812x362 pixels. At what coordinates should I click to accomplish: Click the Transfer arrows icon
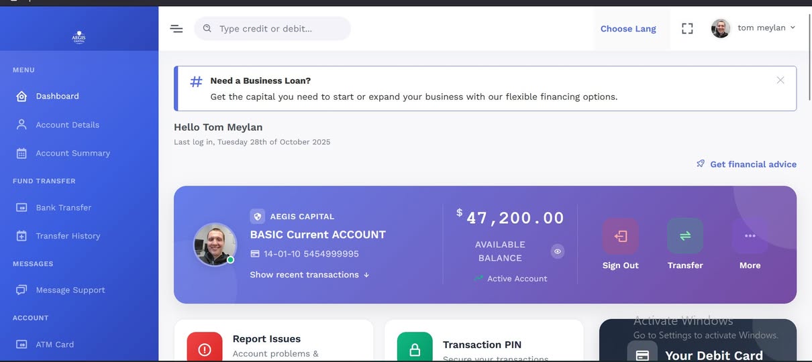pos(685,236)
